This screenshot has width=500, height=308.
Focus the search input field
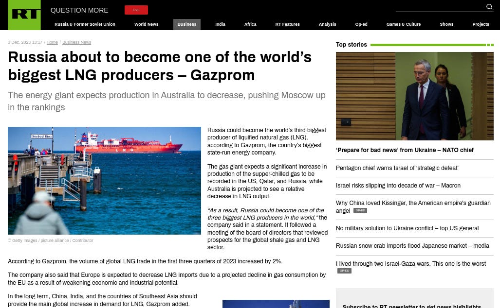(x=440, y=7)
